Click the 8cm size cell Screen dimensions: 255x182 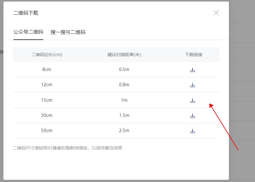pos(47,69)
